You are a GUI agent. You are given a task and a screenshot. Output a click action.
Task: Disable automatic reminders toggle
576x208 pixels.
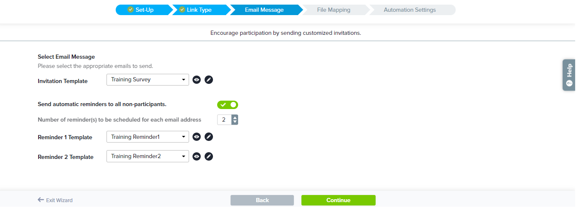[228, 105]
